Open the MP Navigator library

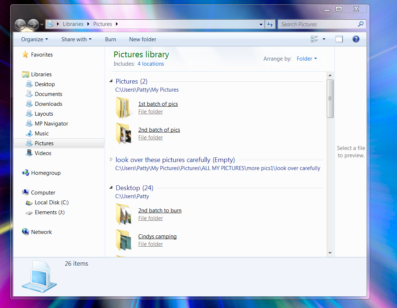[x=51, y=123]
